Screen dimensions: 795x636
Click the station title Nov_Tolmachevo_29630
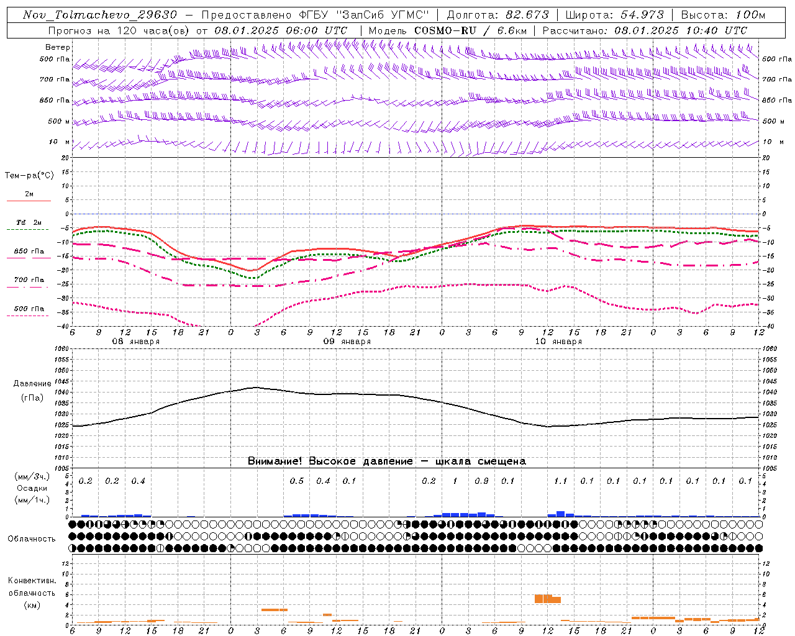click(x=99, y=15)
